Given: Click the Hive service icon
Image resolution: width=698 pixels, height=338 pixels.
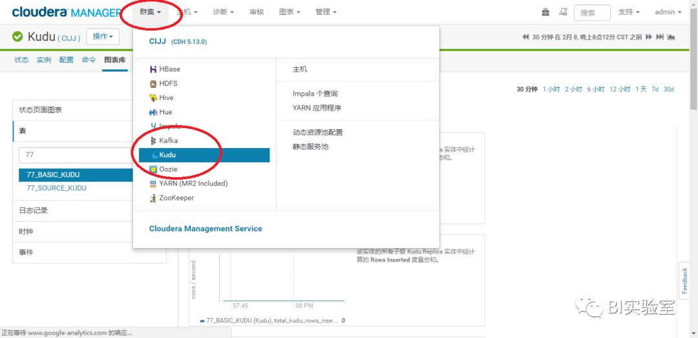Looking at the screenshot, I should (x=153, y=98).
